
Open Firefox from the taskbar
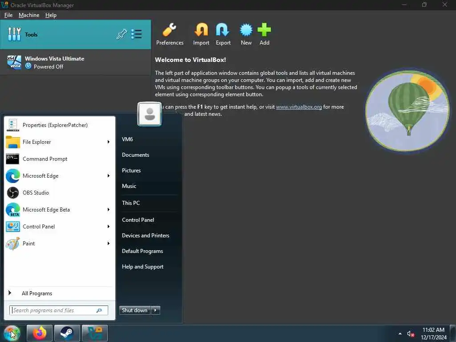(x=40, y=333)
